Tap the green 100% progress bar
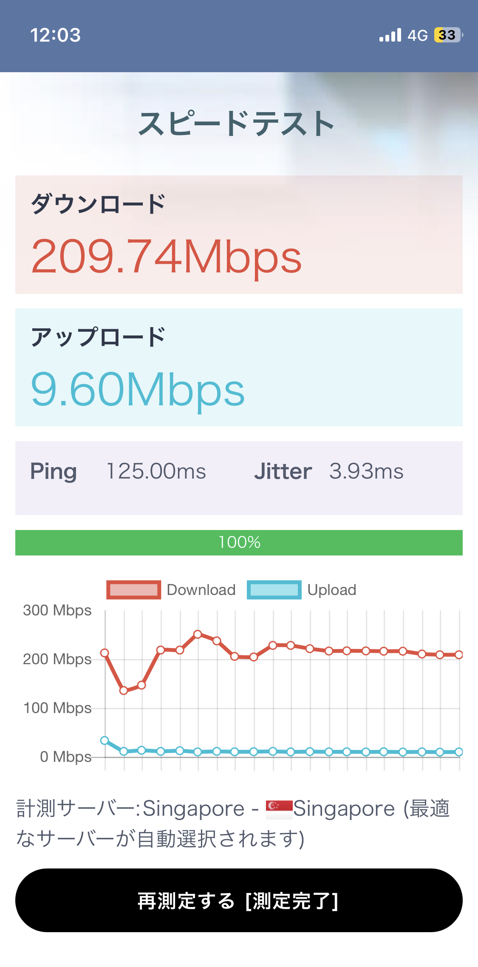The image size is (478, 967). click(x=239, y=542)
